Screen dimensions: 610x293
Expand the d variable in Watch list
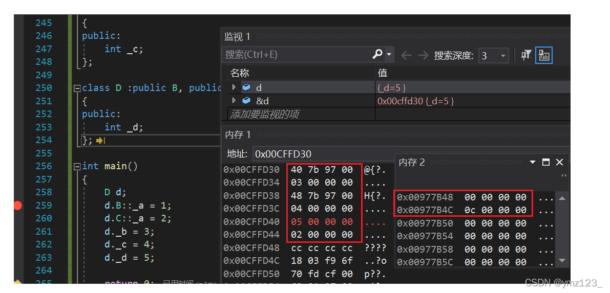pyautogui.click(x=234, y=87)
